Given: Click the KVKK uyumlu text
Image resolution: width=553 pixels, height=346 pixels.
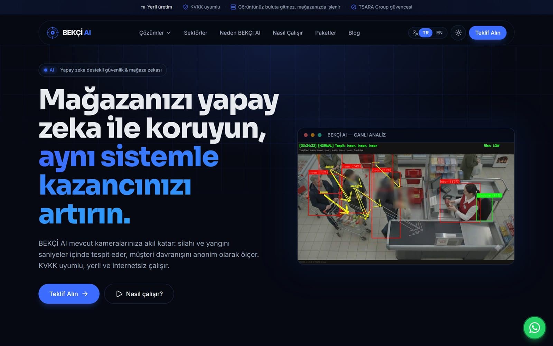Looking at the screenshot, I should point(205,7).
